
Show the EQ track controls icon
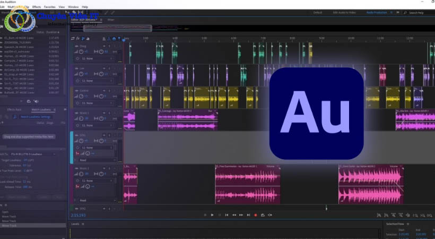click(x=88, y=39)
